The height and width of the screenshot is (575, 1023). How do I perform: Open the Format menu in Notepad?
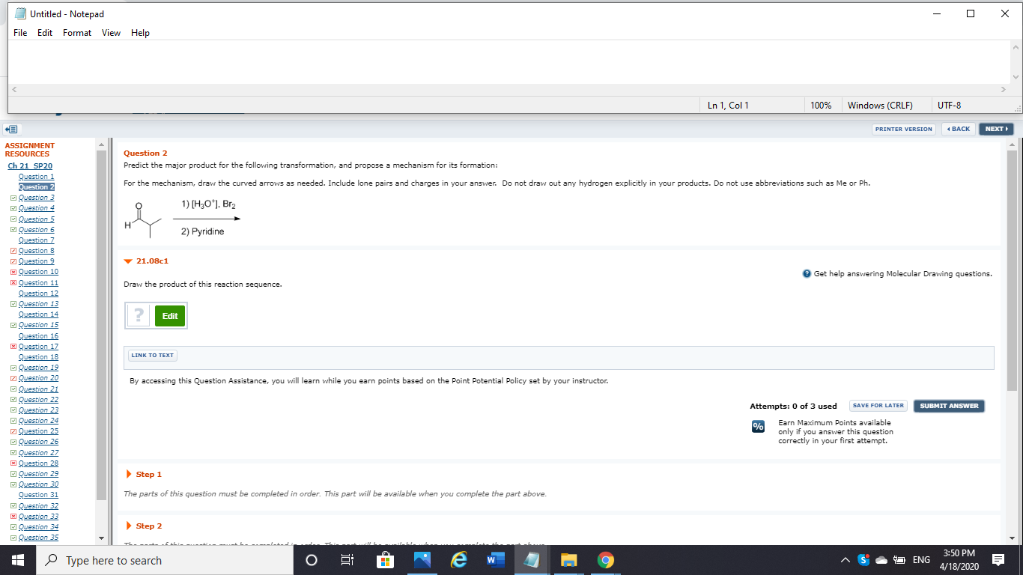click(x=76, y=32)
